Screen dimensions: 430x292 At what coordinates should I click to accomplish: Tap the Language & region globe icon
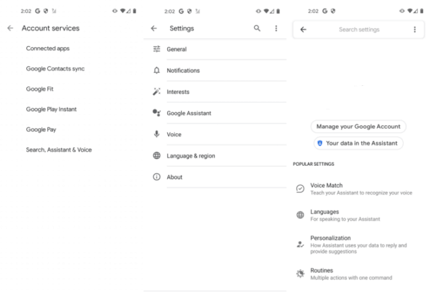point(157,156)
